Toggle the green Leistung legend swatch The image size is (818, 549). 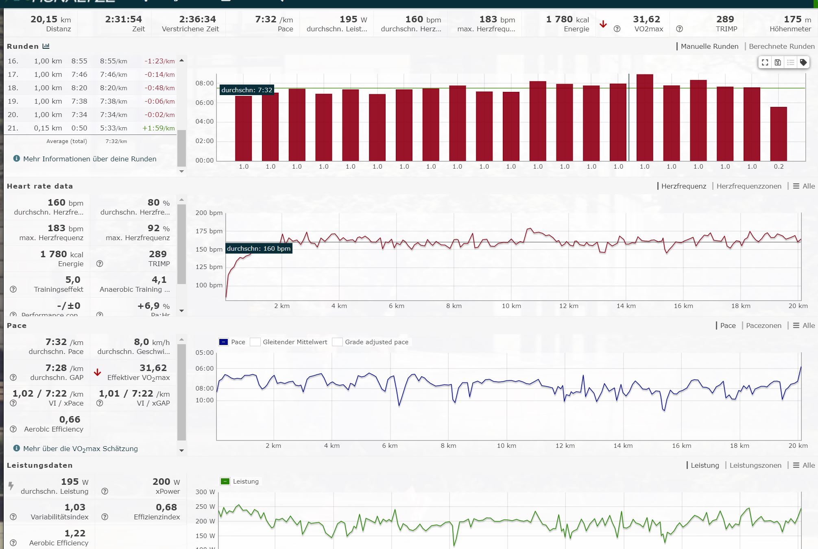pyautogui.click(x=225, y=482)
